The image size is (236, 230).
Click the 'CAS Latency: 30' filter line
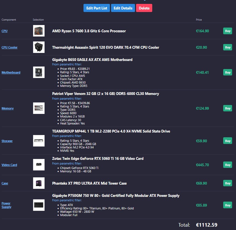pos(70,120)
